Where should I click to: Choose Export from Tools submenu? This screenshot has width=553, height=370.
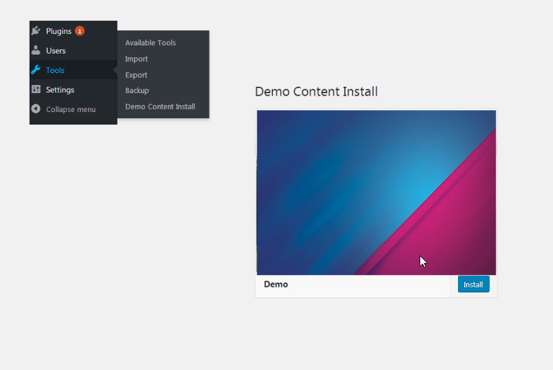point(136,75)
